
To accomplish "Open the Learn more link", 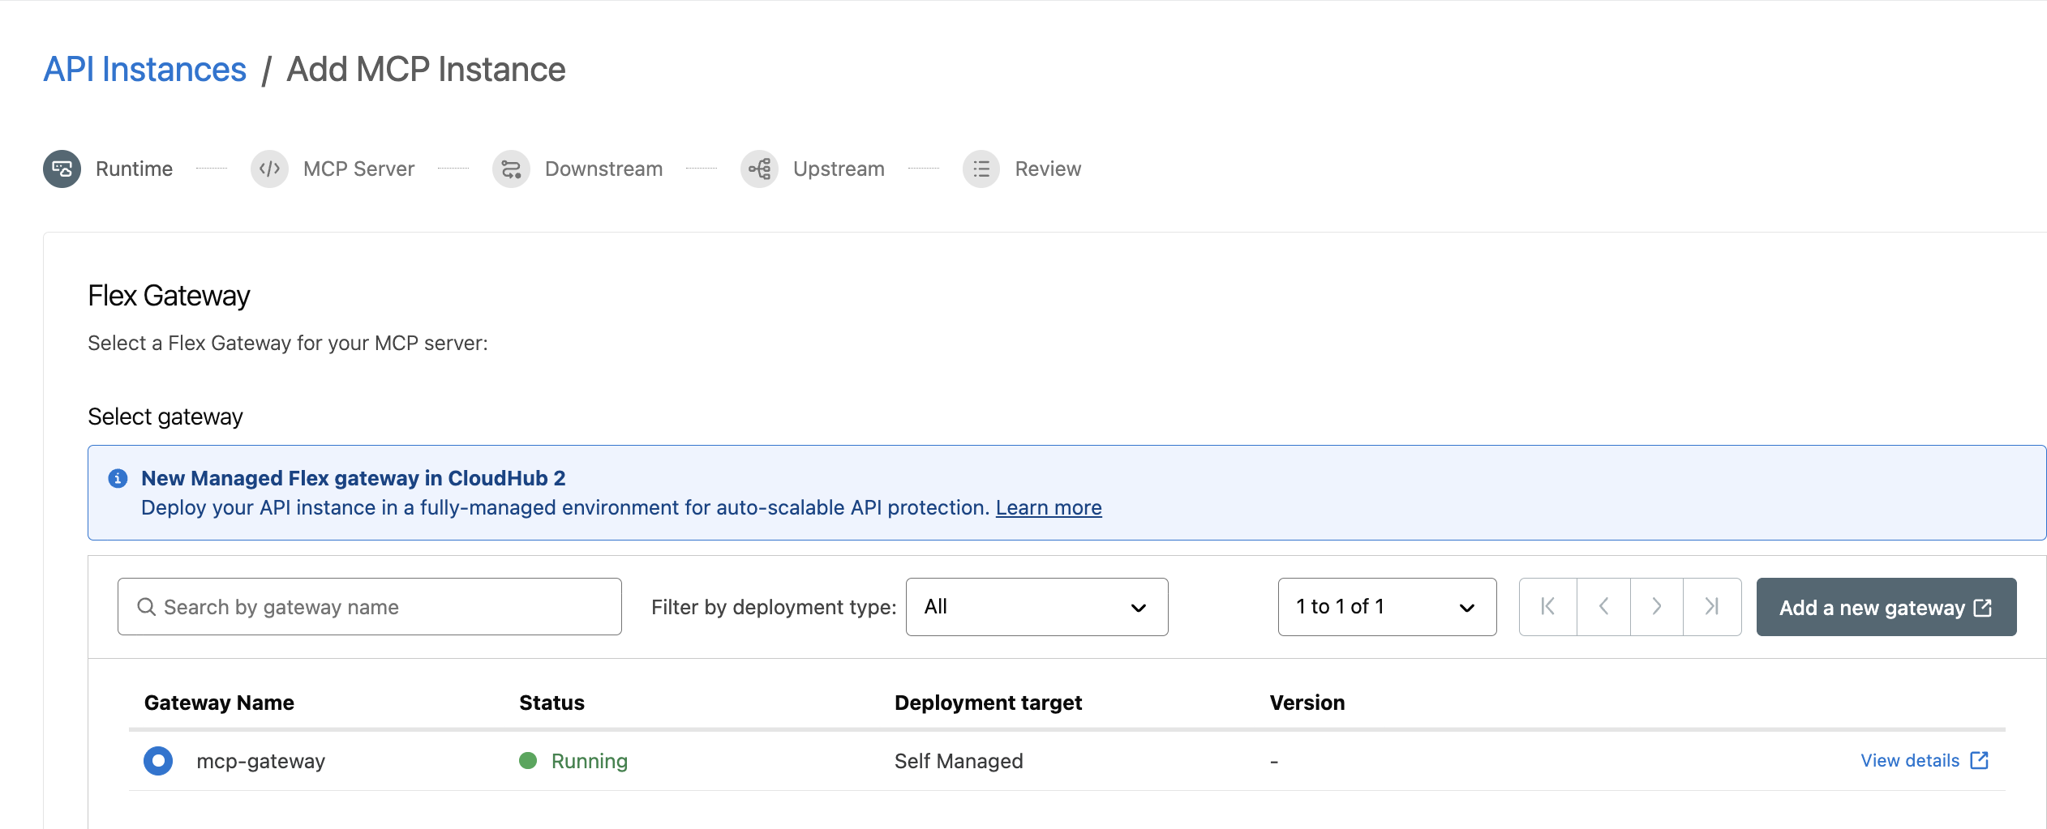I will 1049,507.
